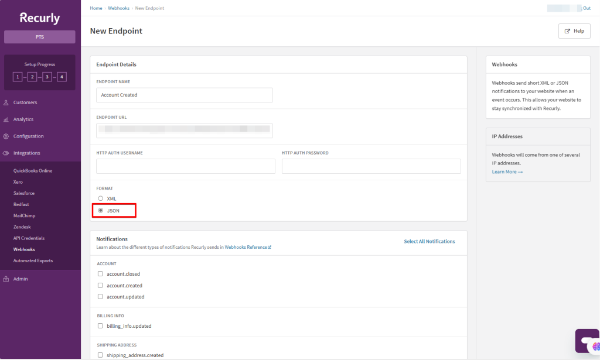Image resolution: width=600 pixels, height=360 pixels.
Task: Select the JSON format radio button
Action: (101, 210)
